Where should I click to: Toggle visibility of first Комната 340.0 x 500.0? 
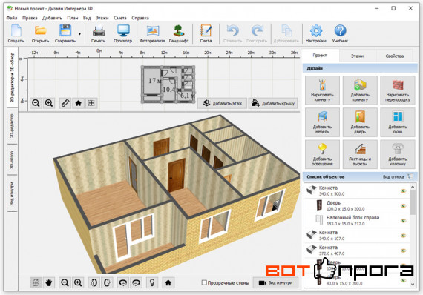tap(404, 190)
